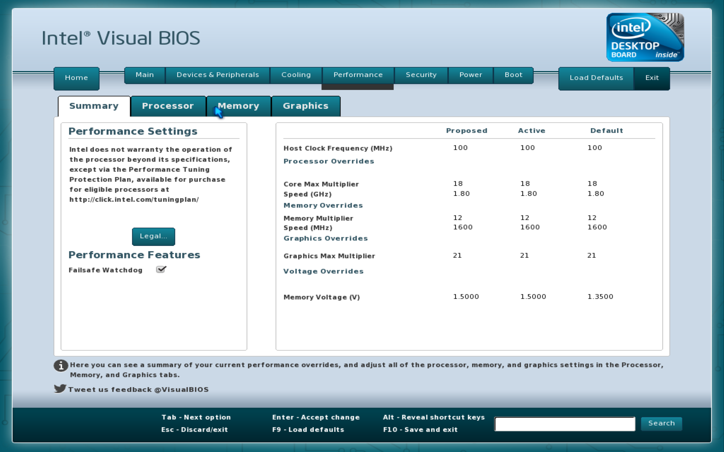Open the Security tab

(x=421, y=75)
